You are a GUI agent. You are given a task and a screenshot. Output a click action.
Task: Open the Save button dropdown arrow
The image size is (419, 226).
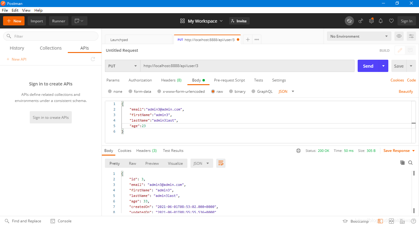tap(411, 66)
